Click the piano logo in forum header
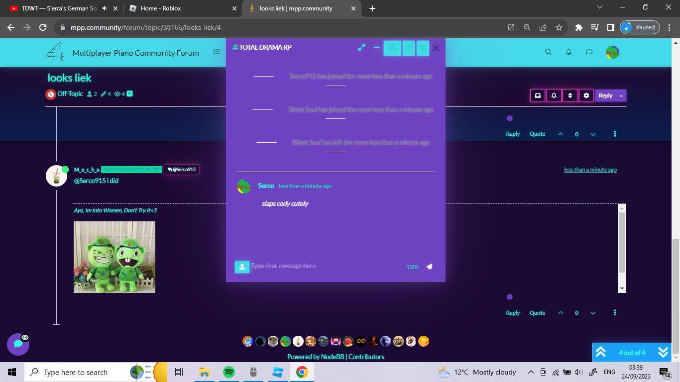Image resolution: width=680 pixels, height=382 pixels. (56, 52)
